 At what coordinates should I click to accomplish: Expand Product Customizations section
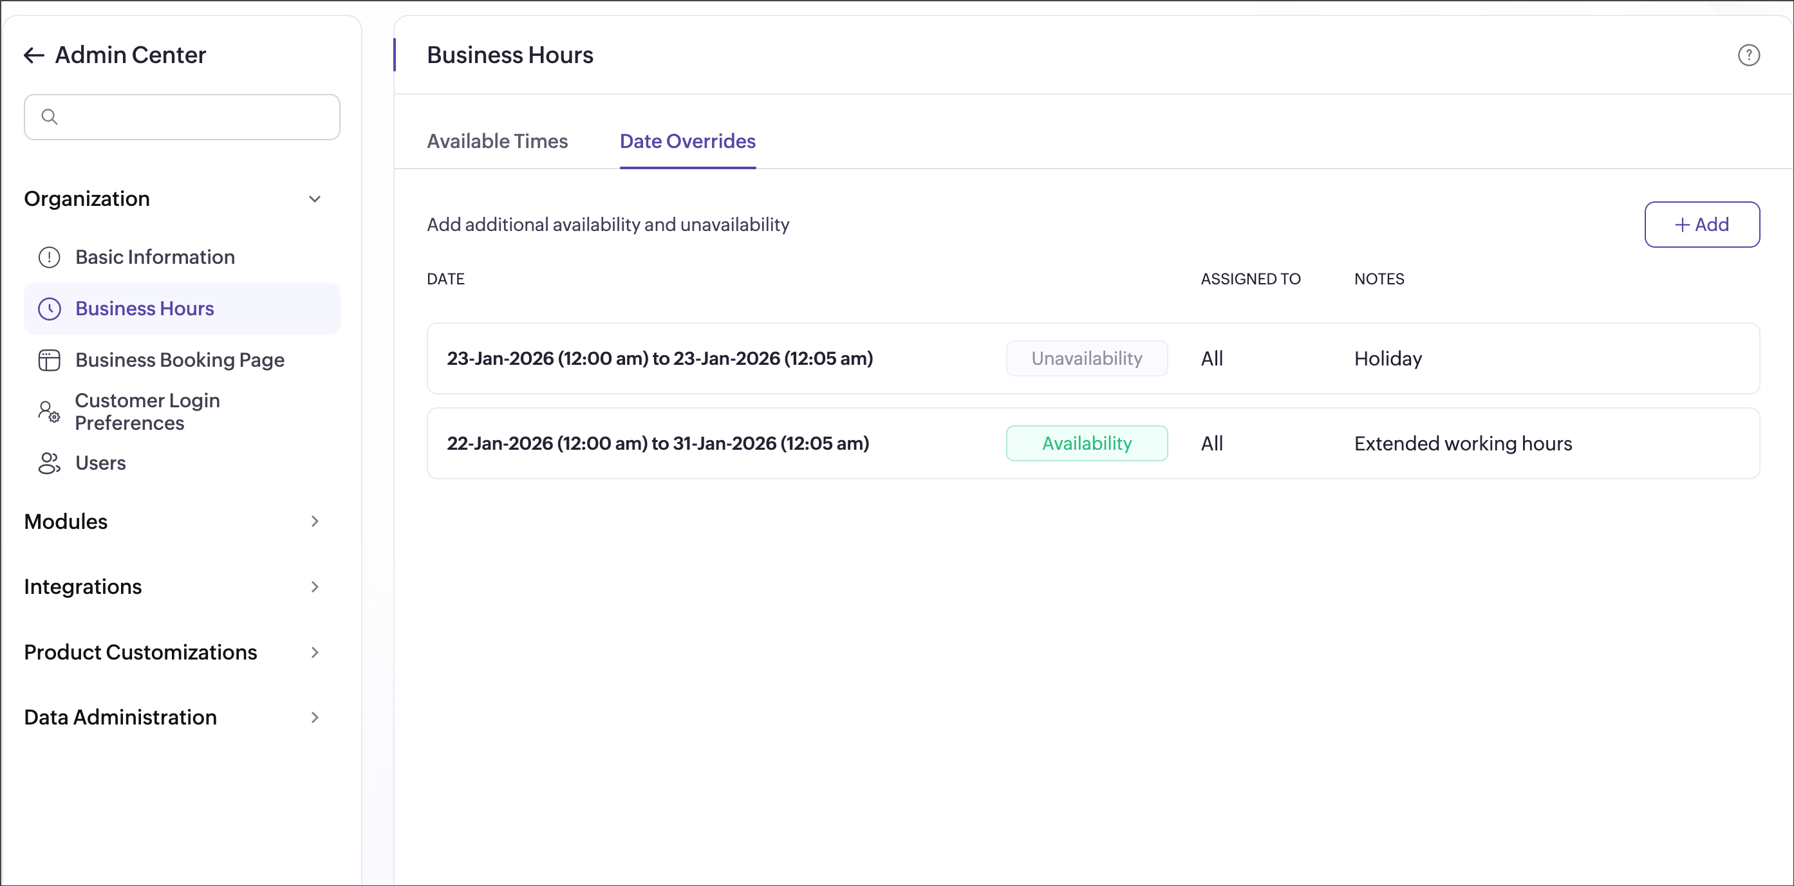(x=314, y=652)
